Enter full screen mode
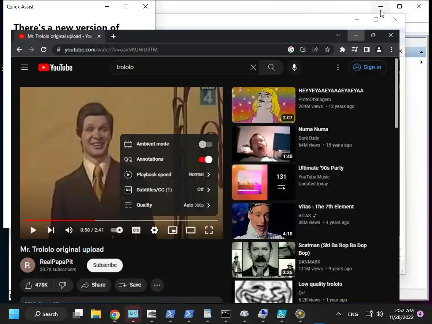 coord(209,230)
